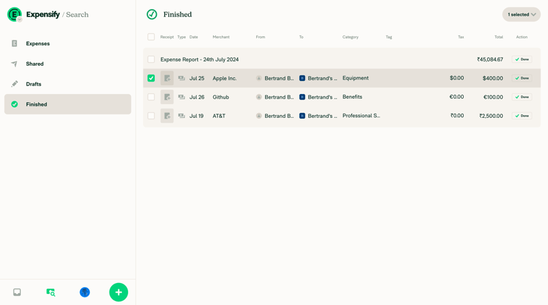Viewport: 548px width, 305px height.
Task: Sort by Total column header
Action: click(x=499, y=37)
